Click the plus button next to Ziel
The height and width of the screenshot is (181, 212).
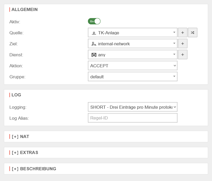tap(183, 44)
